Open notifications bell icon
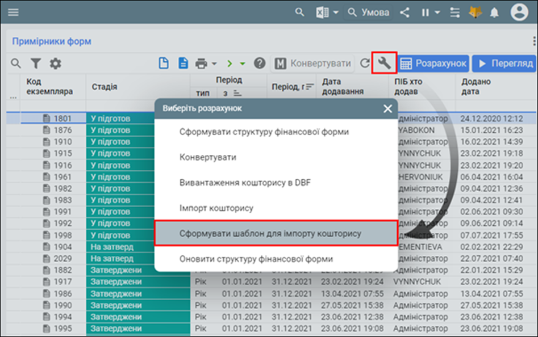538x337 pixels. tap(495, 12)
